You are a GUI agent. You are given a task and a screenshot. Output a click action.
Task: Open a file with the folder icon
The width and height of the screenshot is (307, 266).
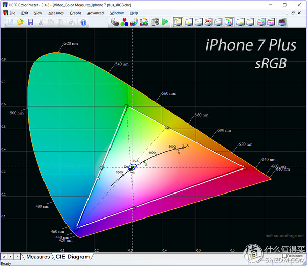tap(20, 22)
